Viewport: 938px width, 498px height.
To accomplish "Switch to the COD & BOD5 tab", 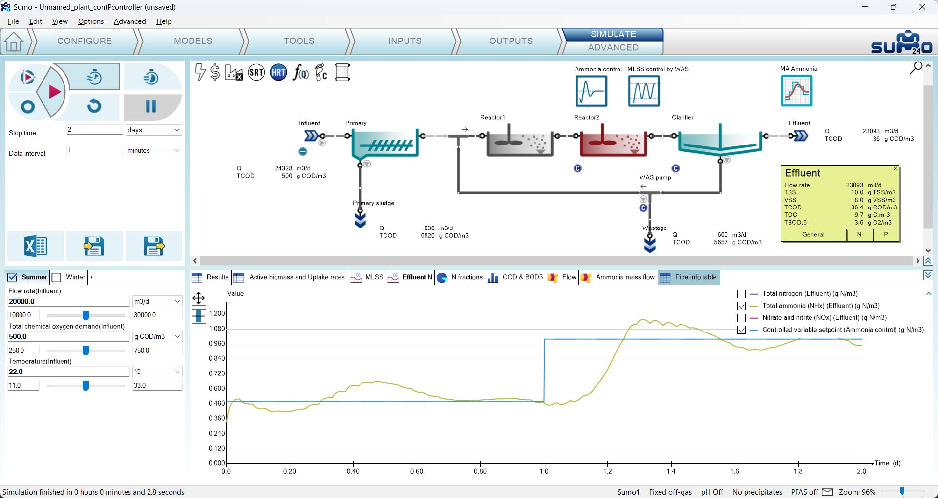I will pyautogui.click(x=515, y=277).
